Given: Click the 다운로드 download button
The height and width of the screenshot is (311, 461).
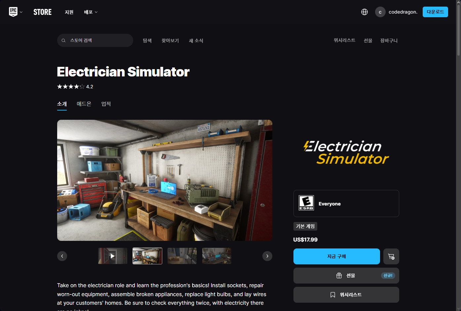Looking at the screenshot, I should pos(435,12).
